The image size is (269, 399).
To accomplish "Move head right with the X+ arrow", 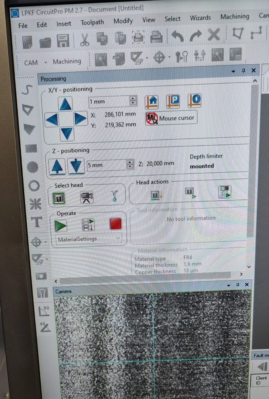I will coord(80,119).
